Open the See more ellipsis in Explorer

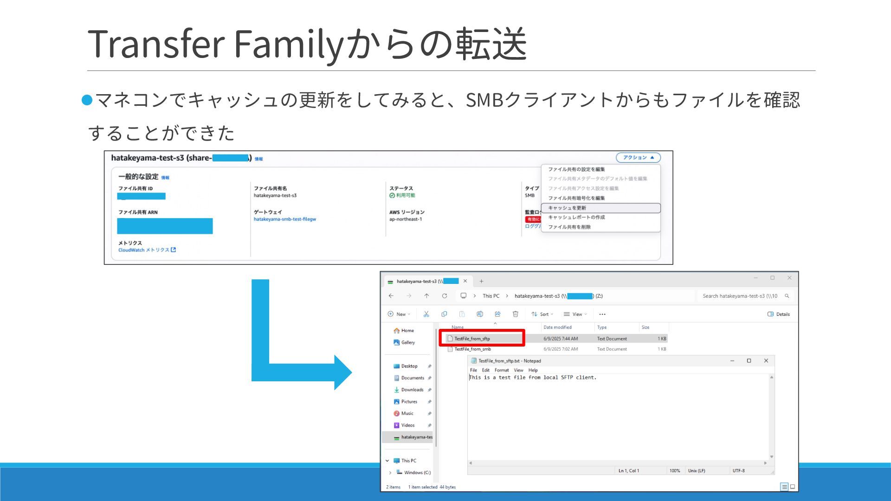click(602, 314)
